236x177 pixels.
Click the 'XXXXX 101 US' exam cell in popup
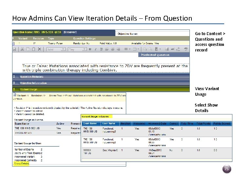87,152
